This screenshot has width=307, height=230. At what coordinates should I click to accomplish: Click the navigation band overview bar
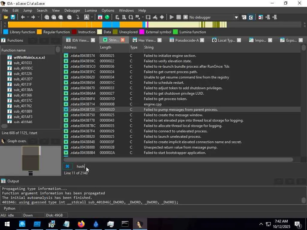click(154, 25)
